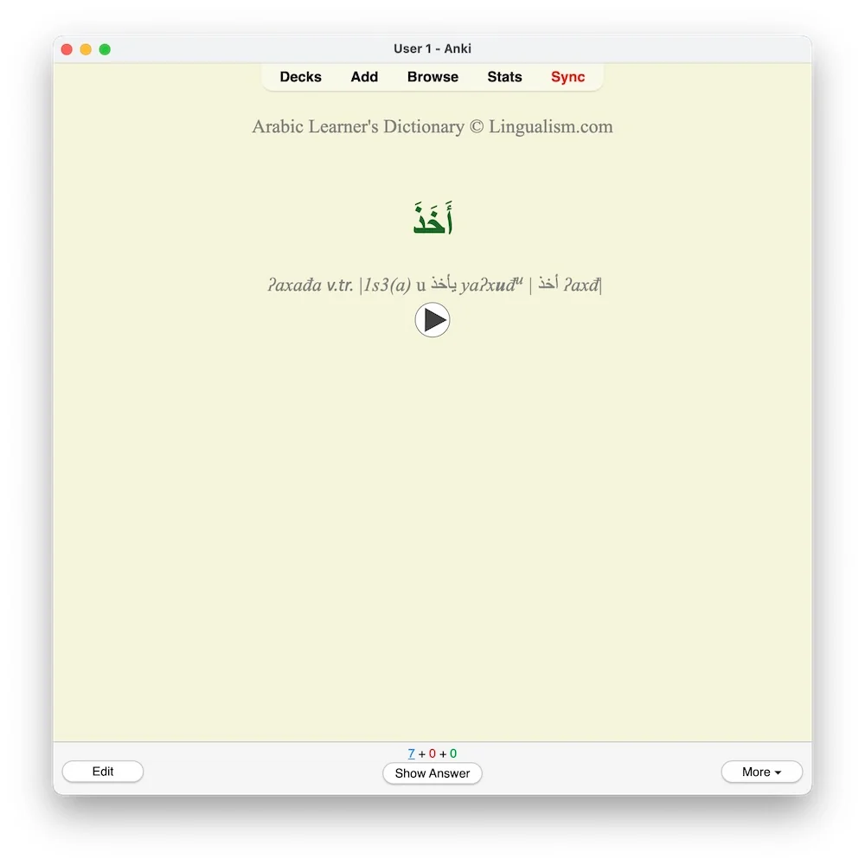Sync the collection via the red Sync item
The image size is (865, 865).
click(x=567, y=77)
